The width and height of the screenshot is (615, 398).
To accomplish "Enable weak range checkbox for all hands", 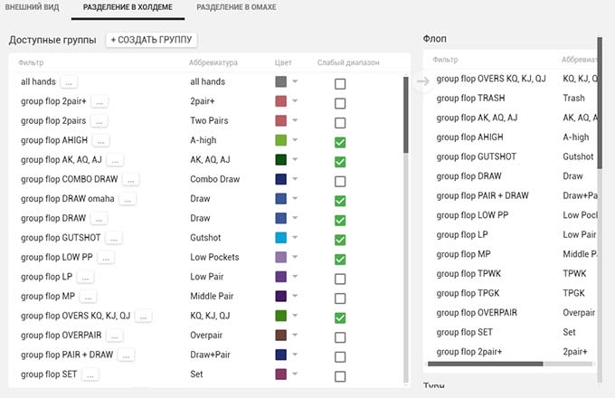I will tap(340, 83).
